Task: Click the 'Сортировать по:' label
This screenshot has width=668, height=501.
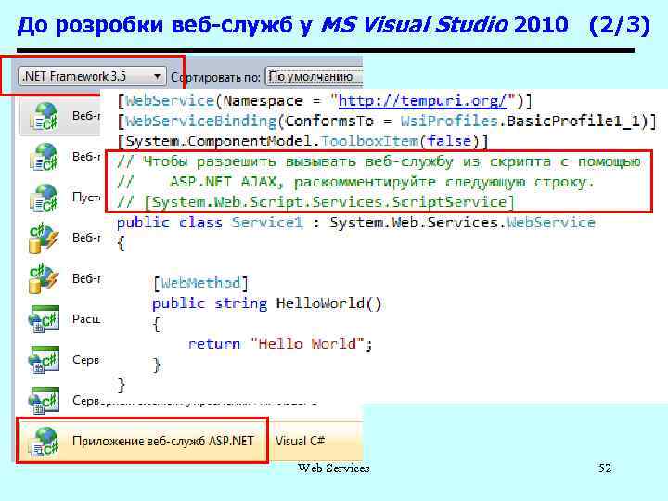Action: click(x=215, y=77)
